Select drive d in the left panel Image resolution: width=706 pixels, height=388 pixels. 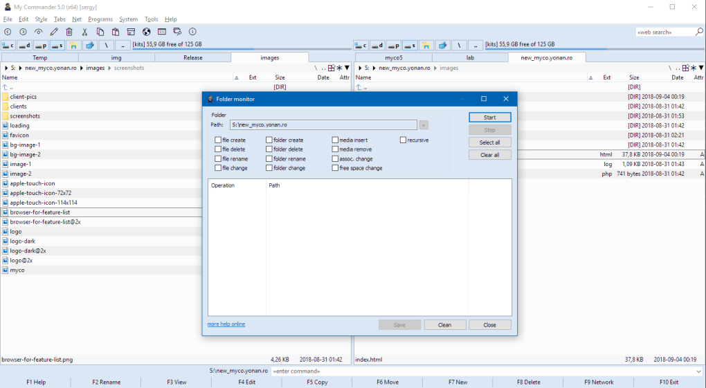tap(24, 46)
